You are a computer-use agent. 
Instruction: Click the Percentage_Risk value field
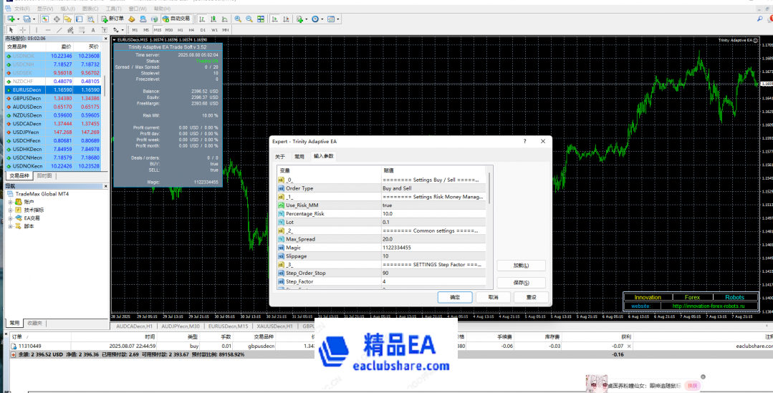(433, 213)
